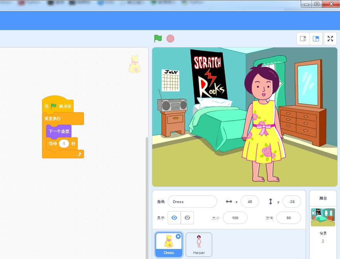Click the y position field
The height and width of the screenshot is (259, 340).
[x=291, y=201]
